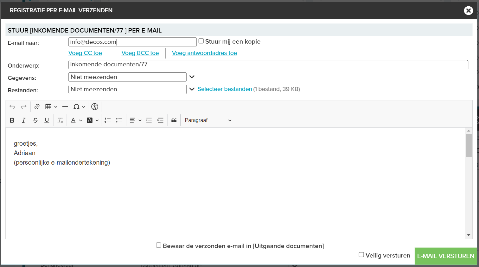Expand the Bestanden dropdown chevron

pyautogui.click(x=192, y=89)
